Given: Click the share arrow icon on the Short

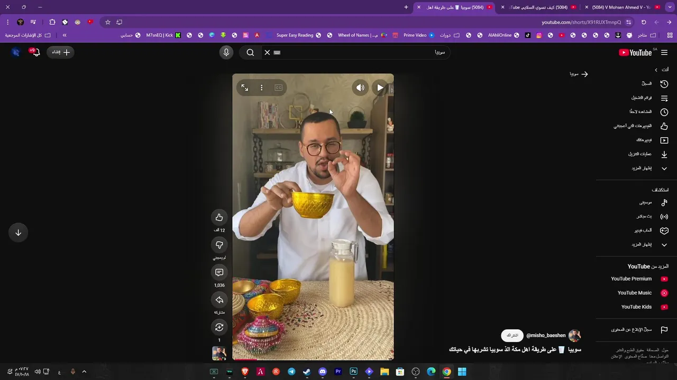Looking at the screenshot, I should tap(219, 300).
